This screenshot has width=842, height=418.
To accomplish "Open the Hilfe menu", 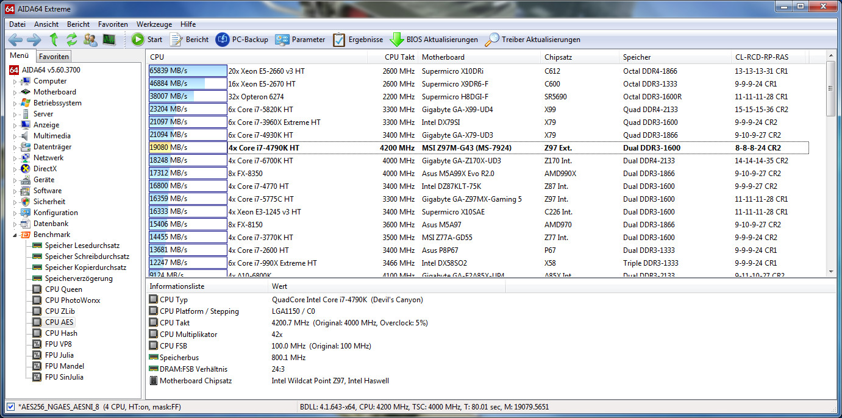I will 188,24.
